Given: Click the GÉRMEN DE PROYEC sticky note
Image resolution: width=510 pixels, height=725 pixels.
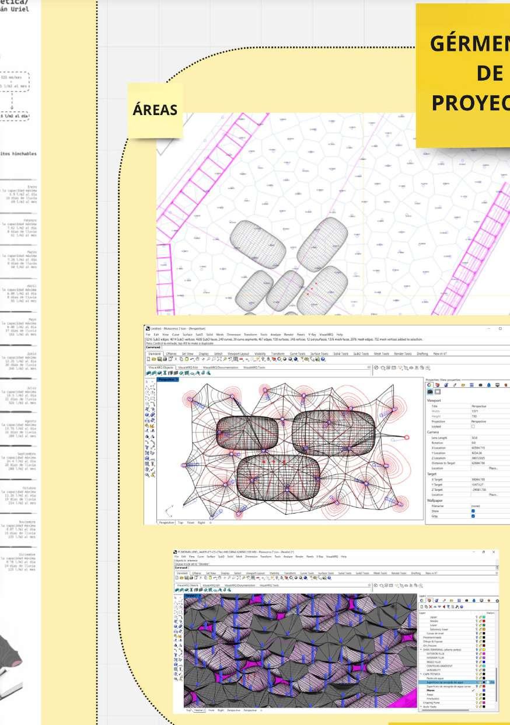Looking at the screenshot, I should click(463, 75).
